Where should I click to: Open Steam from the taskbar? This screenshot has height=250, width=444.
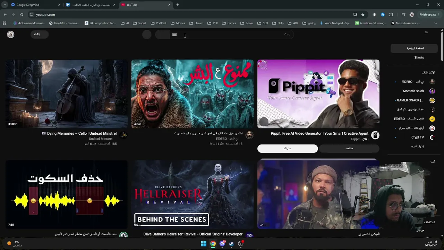(231, 244)
